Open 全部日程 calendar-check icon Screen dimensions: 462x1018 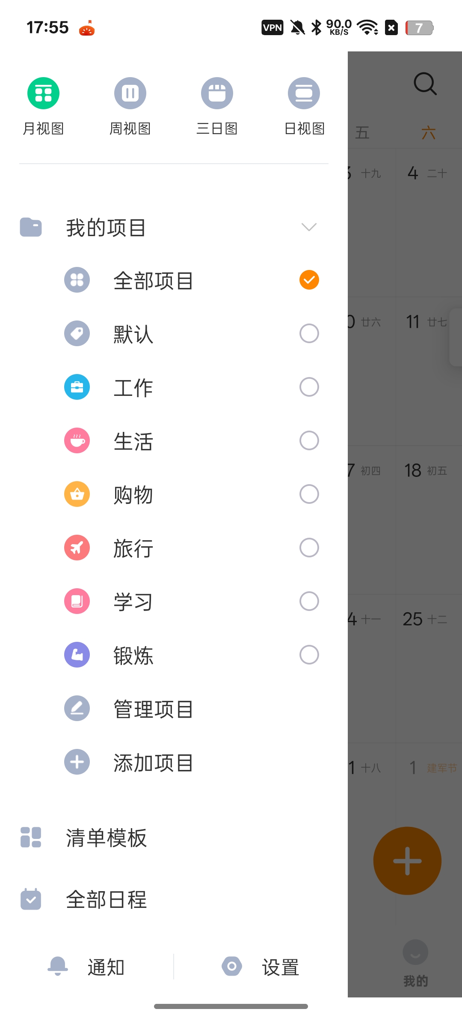[31, 899]
